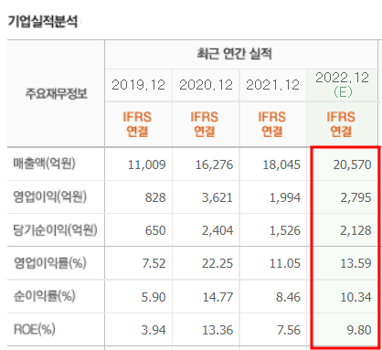Select the 2021.12 column header

[x=273, y=85]
